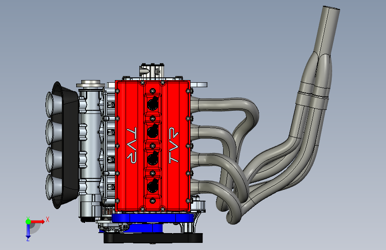Click the red X axis arrow of triad

point(37,222)
